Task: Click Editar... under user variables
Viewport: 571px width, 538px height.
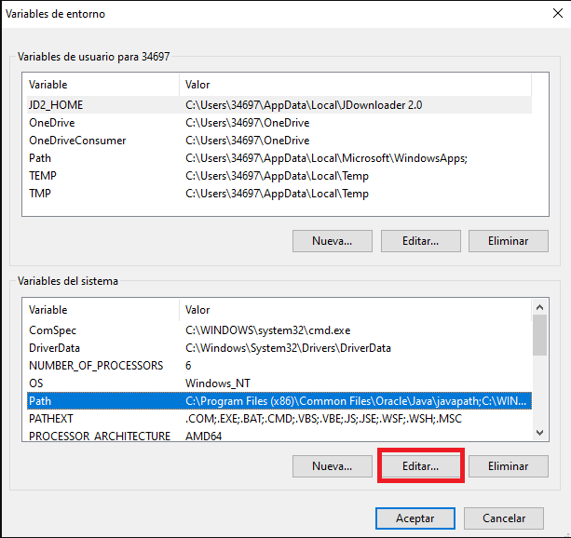Action: tap(421, 241)
